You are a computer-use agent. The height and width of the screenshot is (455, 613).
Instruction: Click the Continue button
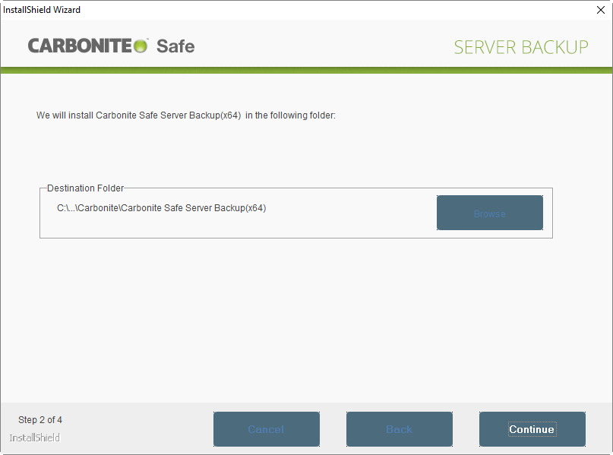click(x=532, y=429)
